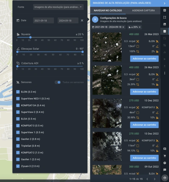Open the Fonte source dropdown

pyautogui.click(x=58, y=7)
